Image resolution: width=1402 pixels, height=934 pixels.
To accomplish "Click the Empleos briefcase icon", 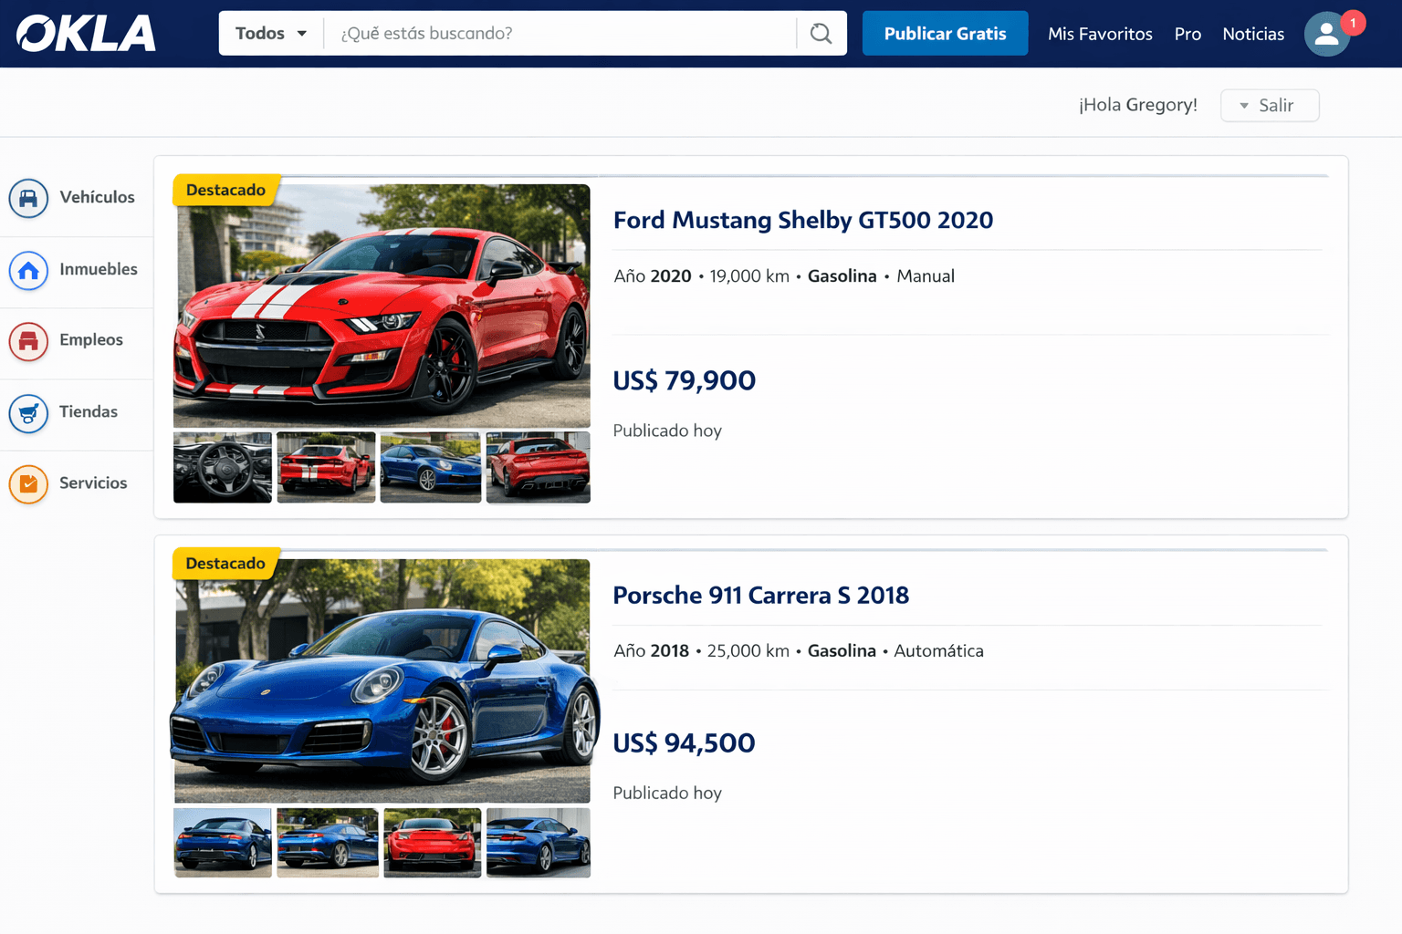I will (x=28, y=341).
